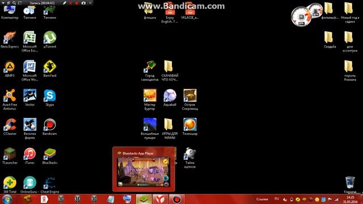The image size is (363, 204).
Task: Open the СКАЧАВАЙ ЧТО ХОЧ... folder
Action: pos(170,71)
